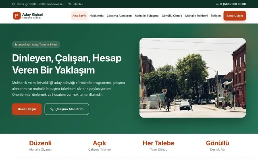Click the 'Açık' stat heading

pos(100,143)
